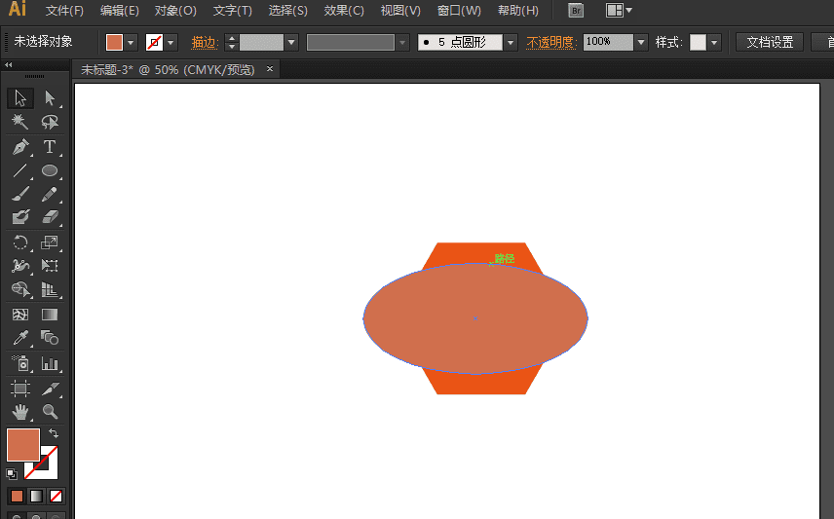Viewport: 834px width, 519px height.
Task: Set paint mode to Color
Action: tap(17, 497)
